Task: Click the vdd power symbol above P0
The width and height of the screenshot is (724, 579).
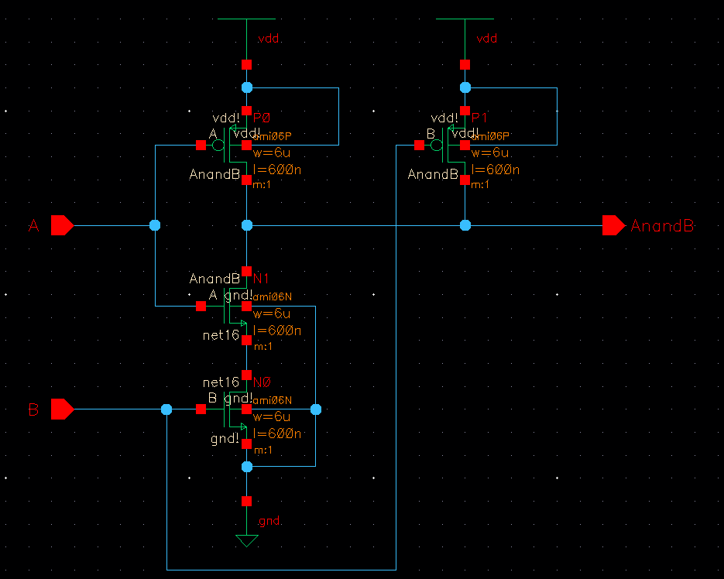Action: click(246, 19)
